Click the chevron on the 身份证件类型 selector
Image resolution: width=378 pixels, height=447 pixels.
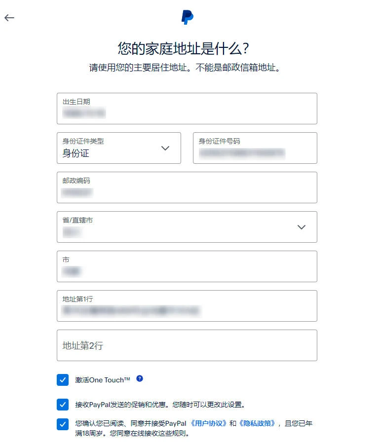coord(165,148)
